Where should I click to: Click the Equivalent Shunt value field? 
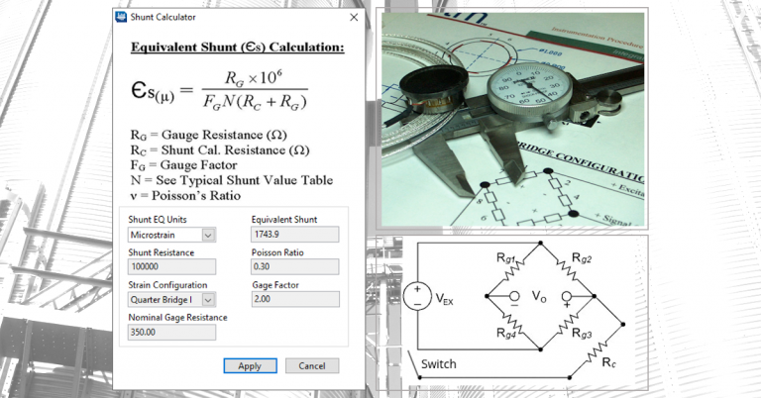(x=295, y=234)
